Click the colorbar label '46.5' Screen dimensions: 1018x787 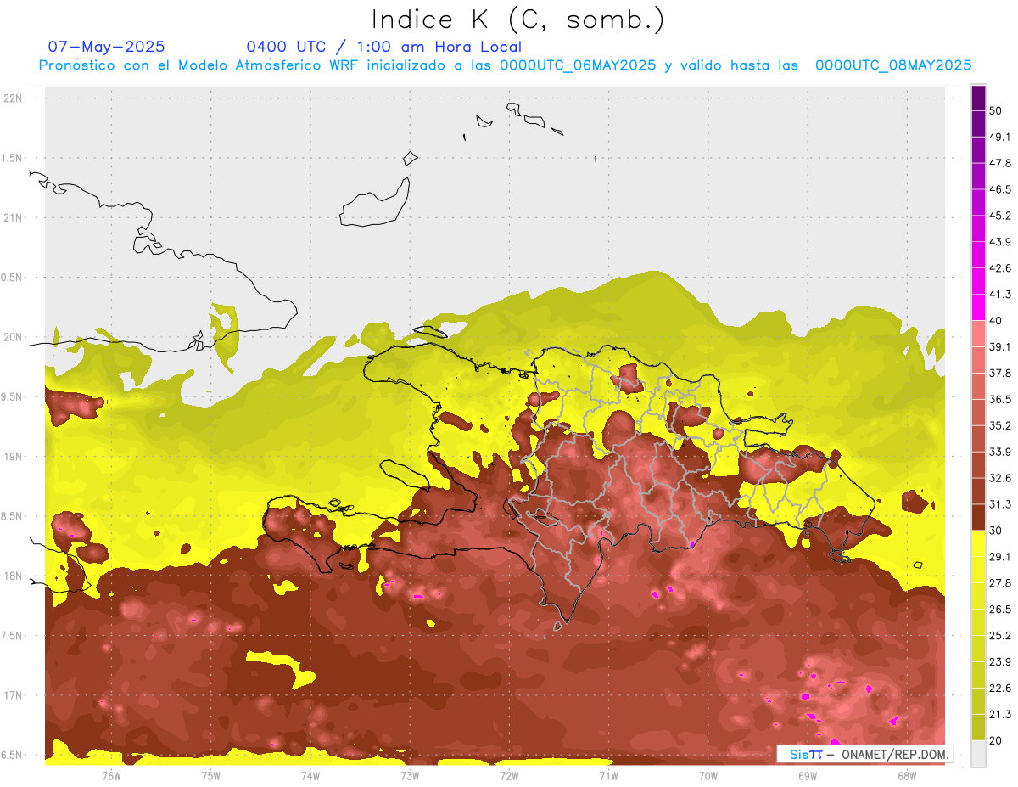[x=999, y=189]
